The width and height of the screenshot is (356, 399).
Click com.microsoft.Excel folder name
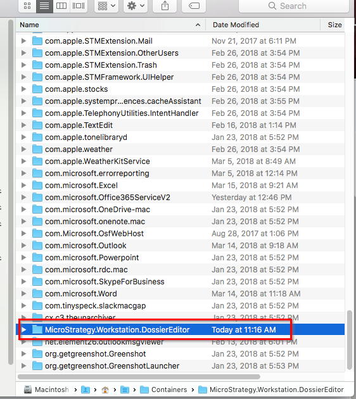point(82,186)
